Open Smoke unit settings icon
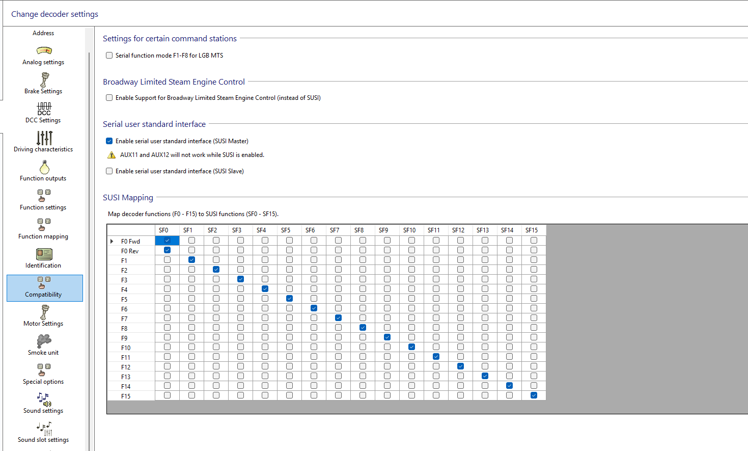This screenshot has height=451, width=748. click(x=44, y=341)
